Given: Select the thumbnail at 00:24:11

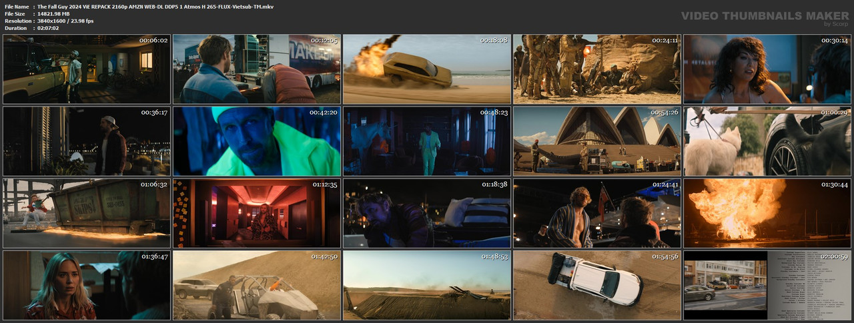Looking at the screenshot, I should [597, 69].
